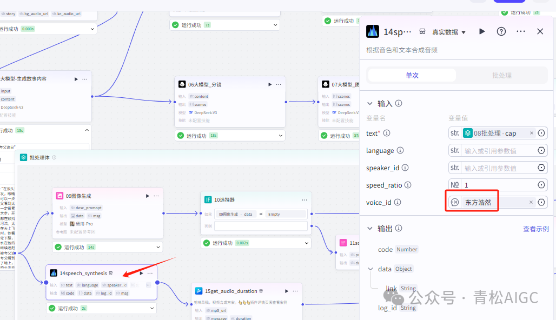
Task: Open more options in node panel header
Action: pos(521,32)
